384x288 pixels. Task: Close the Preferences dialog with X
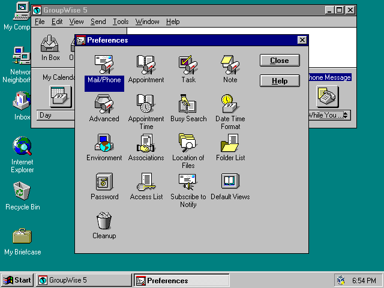pyautogui.click(x=302, y=40)
